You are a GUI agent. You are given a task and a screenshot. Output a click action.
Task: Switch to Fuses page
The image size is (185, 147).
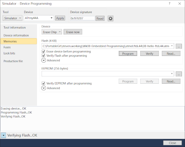tap(7, 47)
